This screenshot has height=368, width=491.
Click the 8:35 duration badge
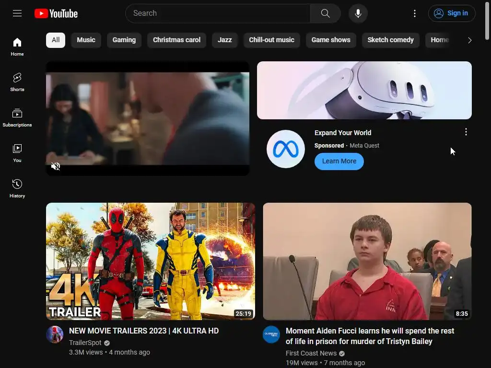462,313
